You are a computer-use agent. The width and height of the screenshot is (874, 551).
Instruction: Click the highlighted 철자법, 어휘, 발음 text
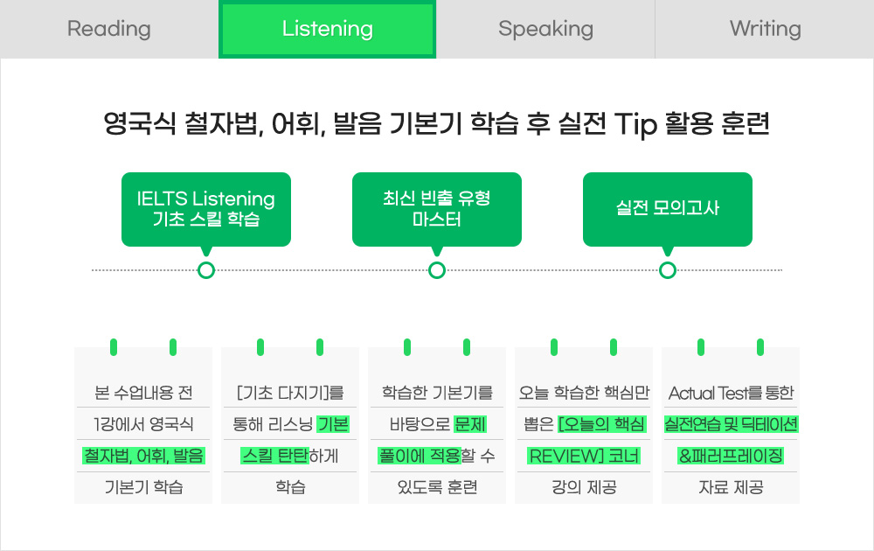click(143, 456)
